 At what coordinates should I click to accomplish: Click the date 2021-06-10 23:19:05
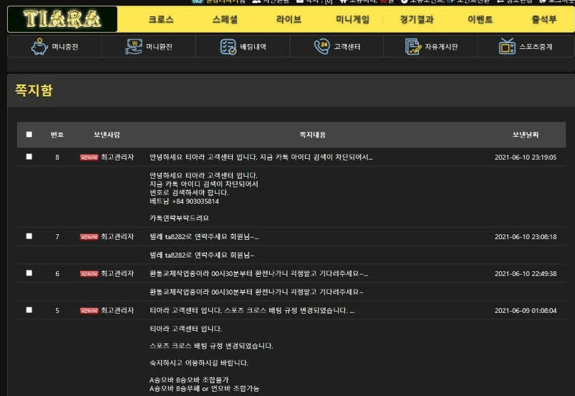525,158
